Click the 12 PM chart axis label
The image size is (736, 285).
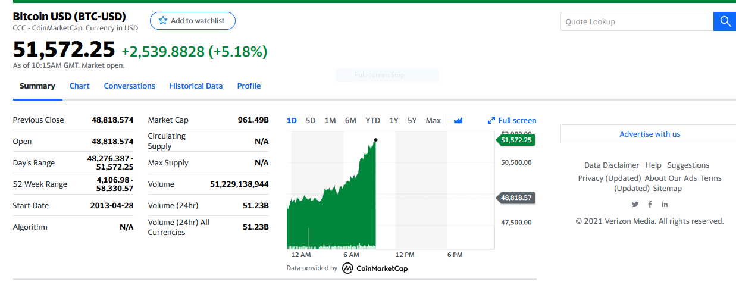coord(405,255)
